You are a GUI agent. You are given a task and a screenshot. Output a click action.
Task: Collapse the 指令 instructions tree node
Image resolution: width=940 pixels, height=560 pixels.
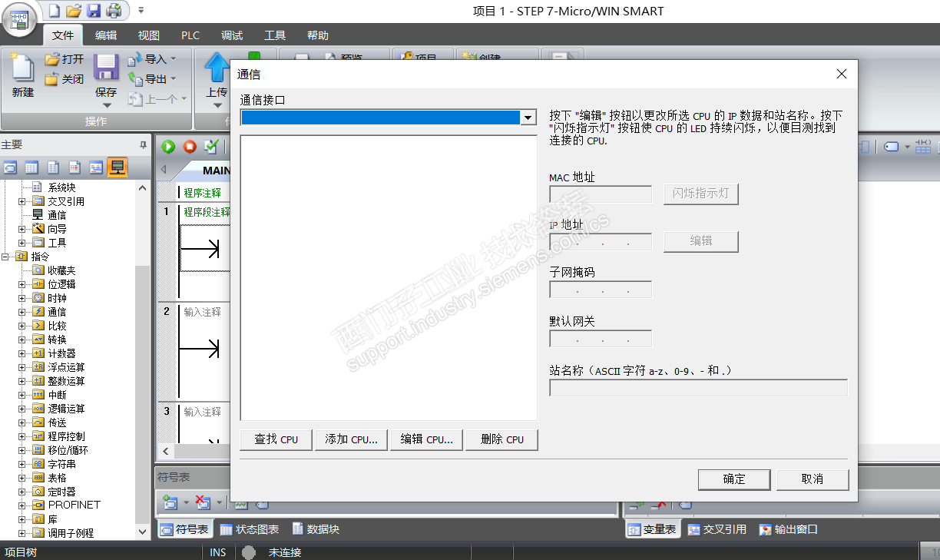tap(6, 257)
